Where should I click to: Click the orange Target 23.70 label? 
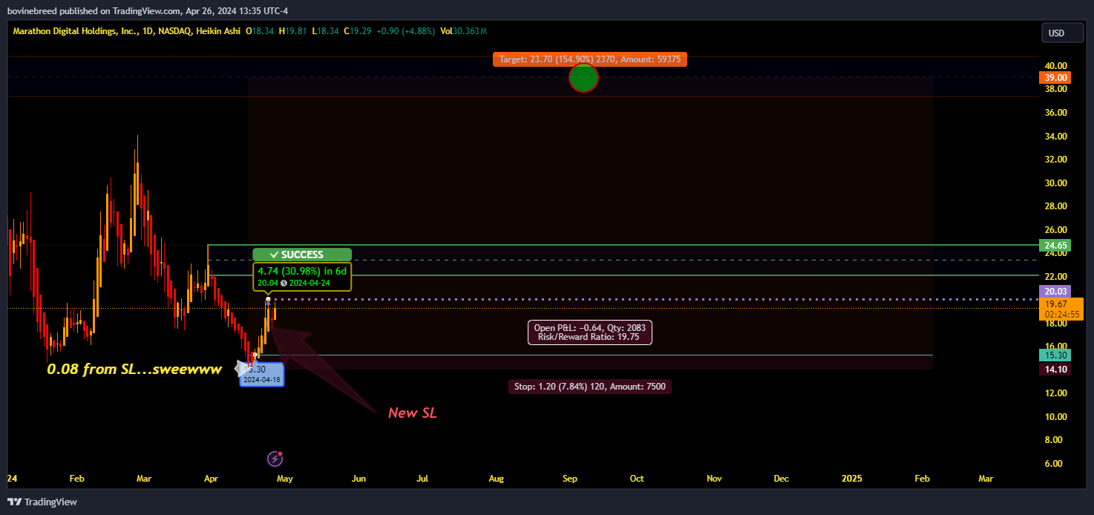click(x=589, y=59)
